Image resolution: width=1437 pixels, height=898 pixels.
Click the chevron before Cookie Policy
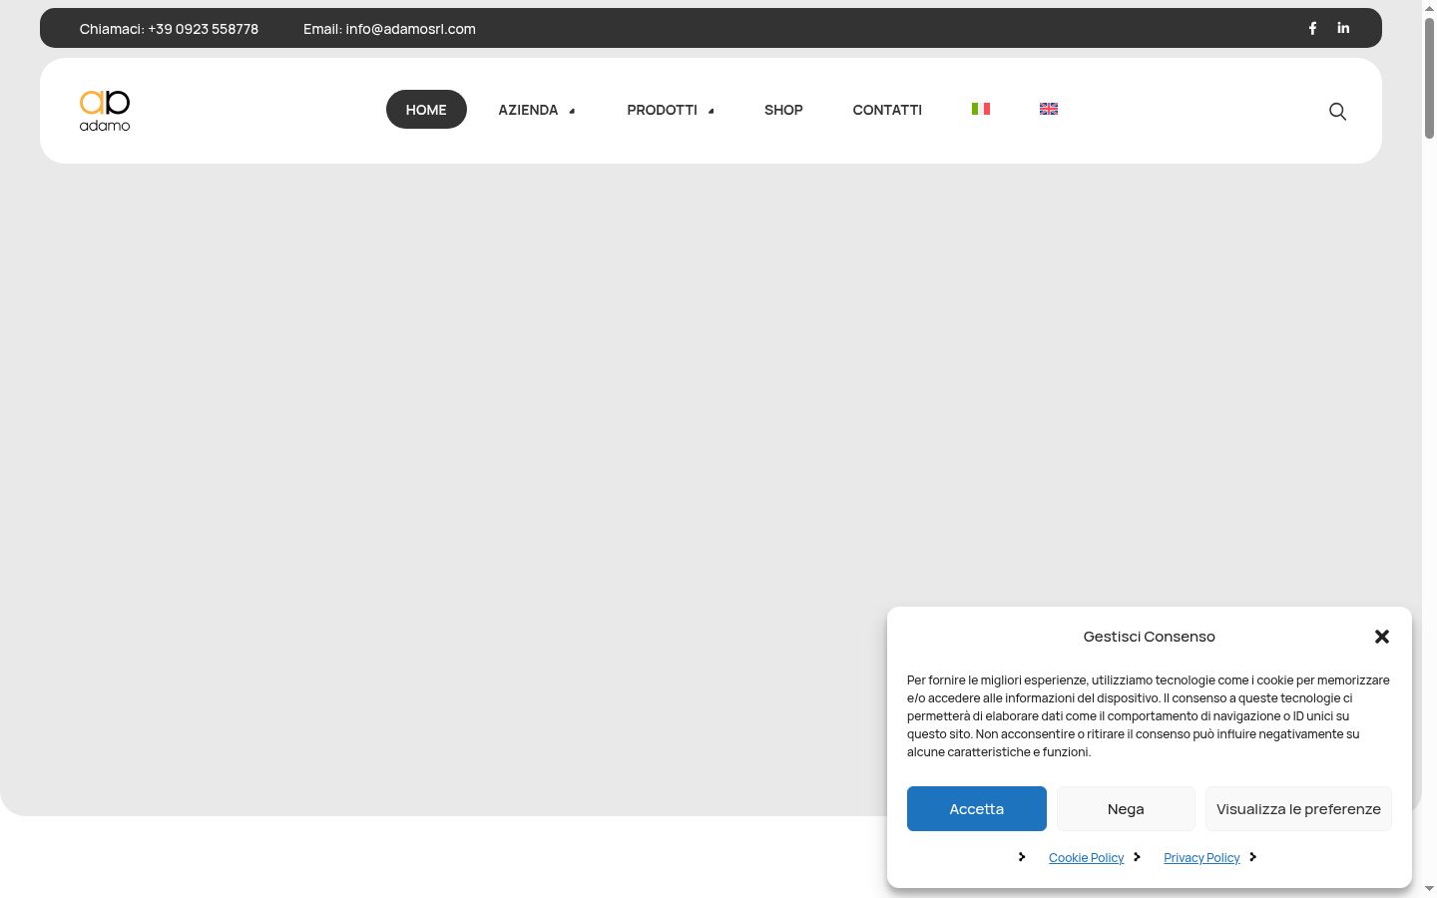[x=1022, y=857]
